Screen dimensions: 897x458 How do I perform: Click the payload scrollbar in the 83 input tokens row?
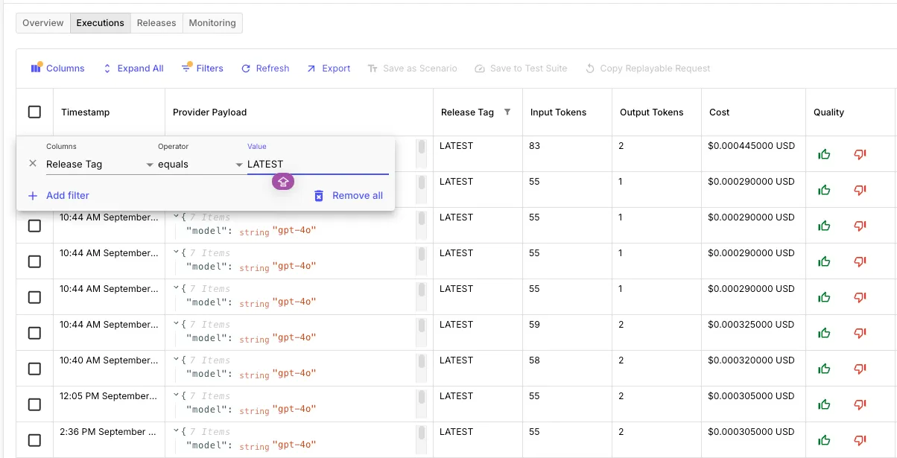point(422,147)
